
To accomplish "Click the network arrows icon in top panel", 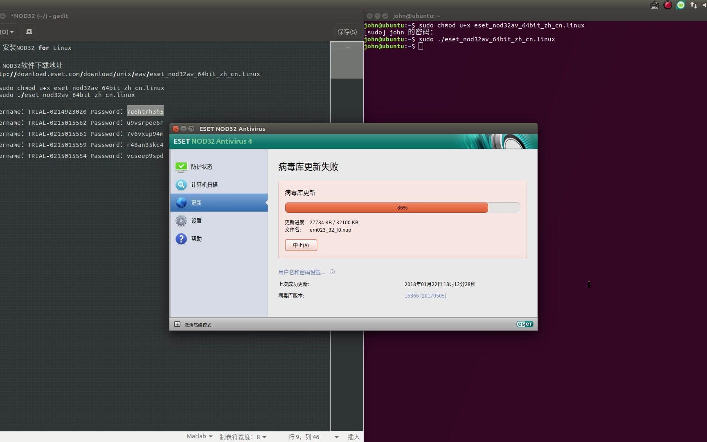I will 693,5.
